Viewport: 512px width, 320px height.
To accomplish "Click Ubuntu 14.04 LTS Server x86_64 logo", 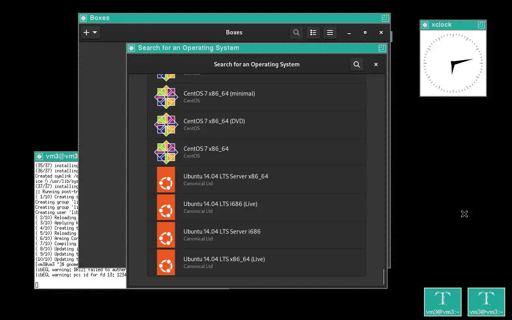I will (166, 180).
